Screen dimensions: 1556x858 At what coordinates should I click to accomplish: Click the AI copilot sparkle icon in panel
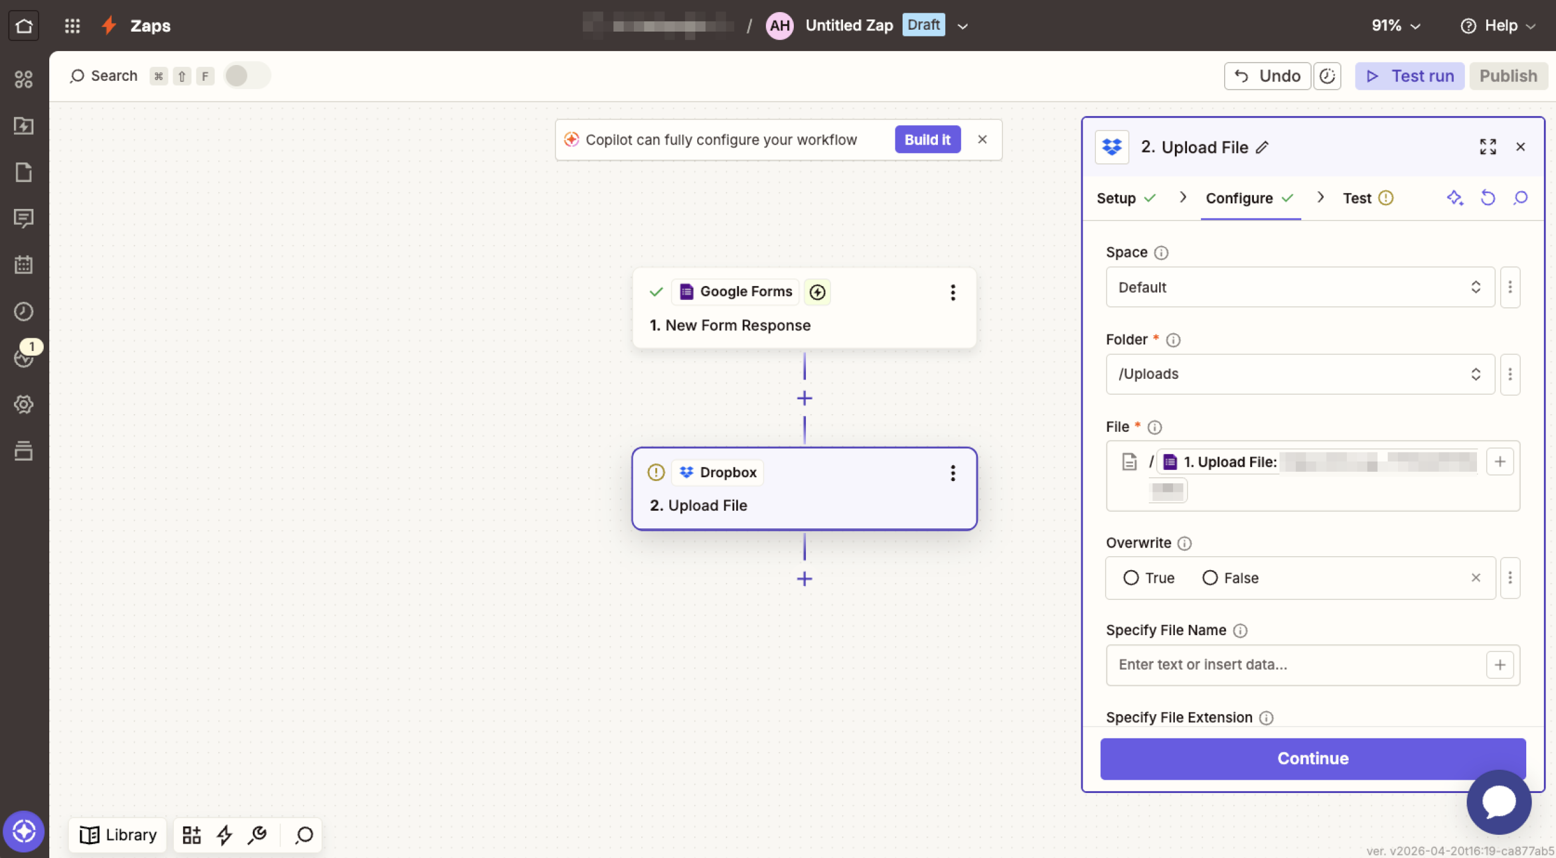(1455, 198)
